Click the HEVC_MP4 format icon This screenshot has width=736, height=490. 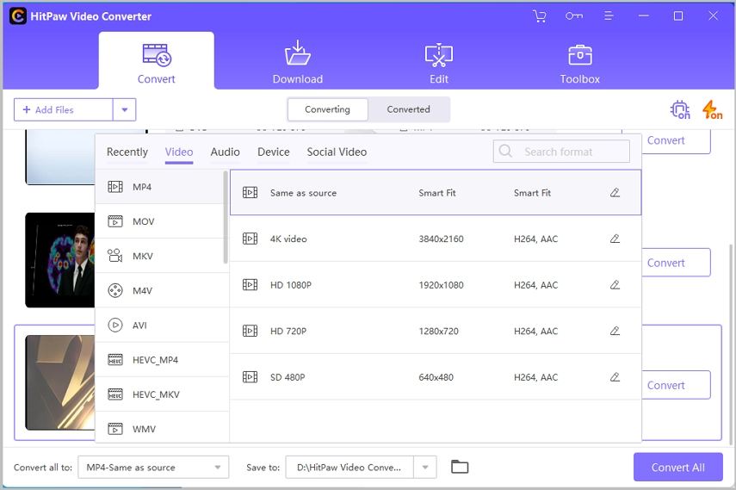click(115, 360)
